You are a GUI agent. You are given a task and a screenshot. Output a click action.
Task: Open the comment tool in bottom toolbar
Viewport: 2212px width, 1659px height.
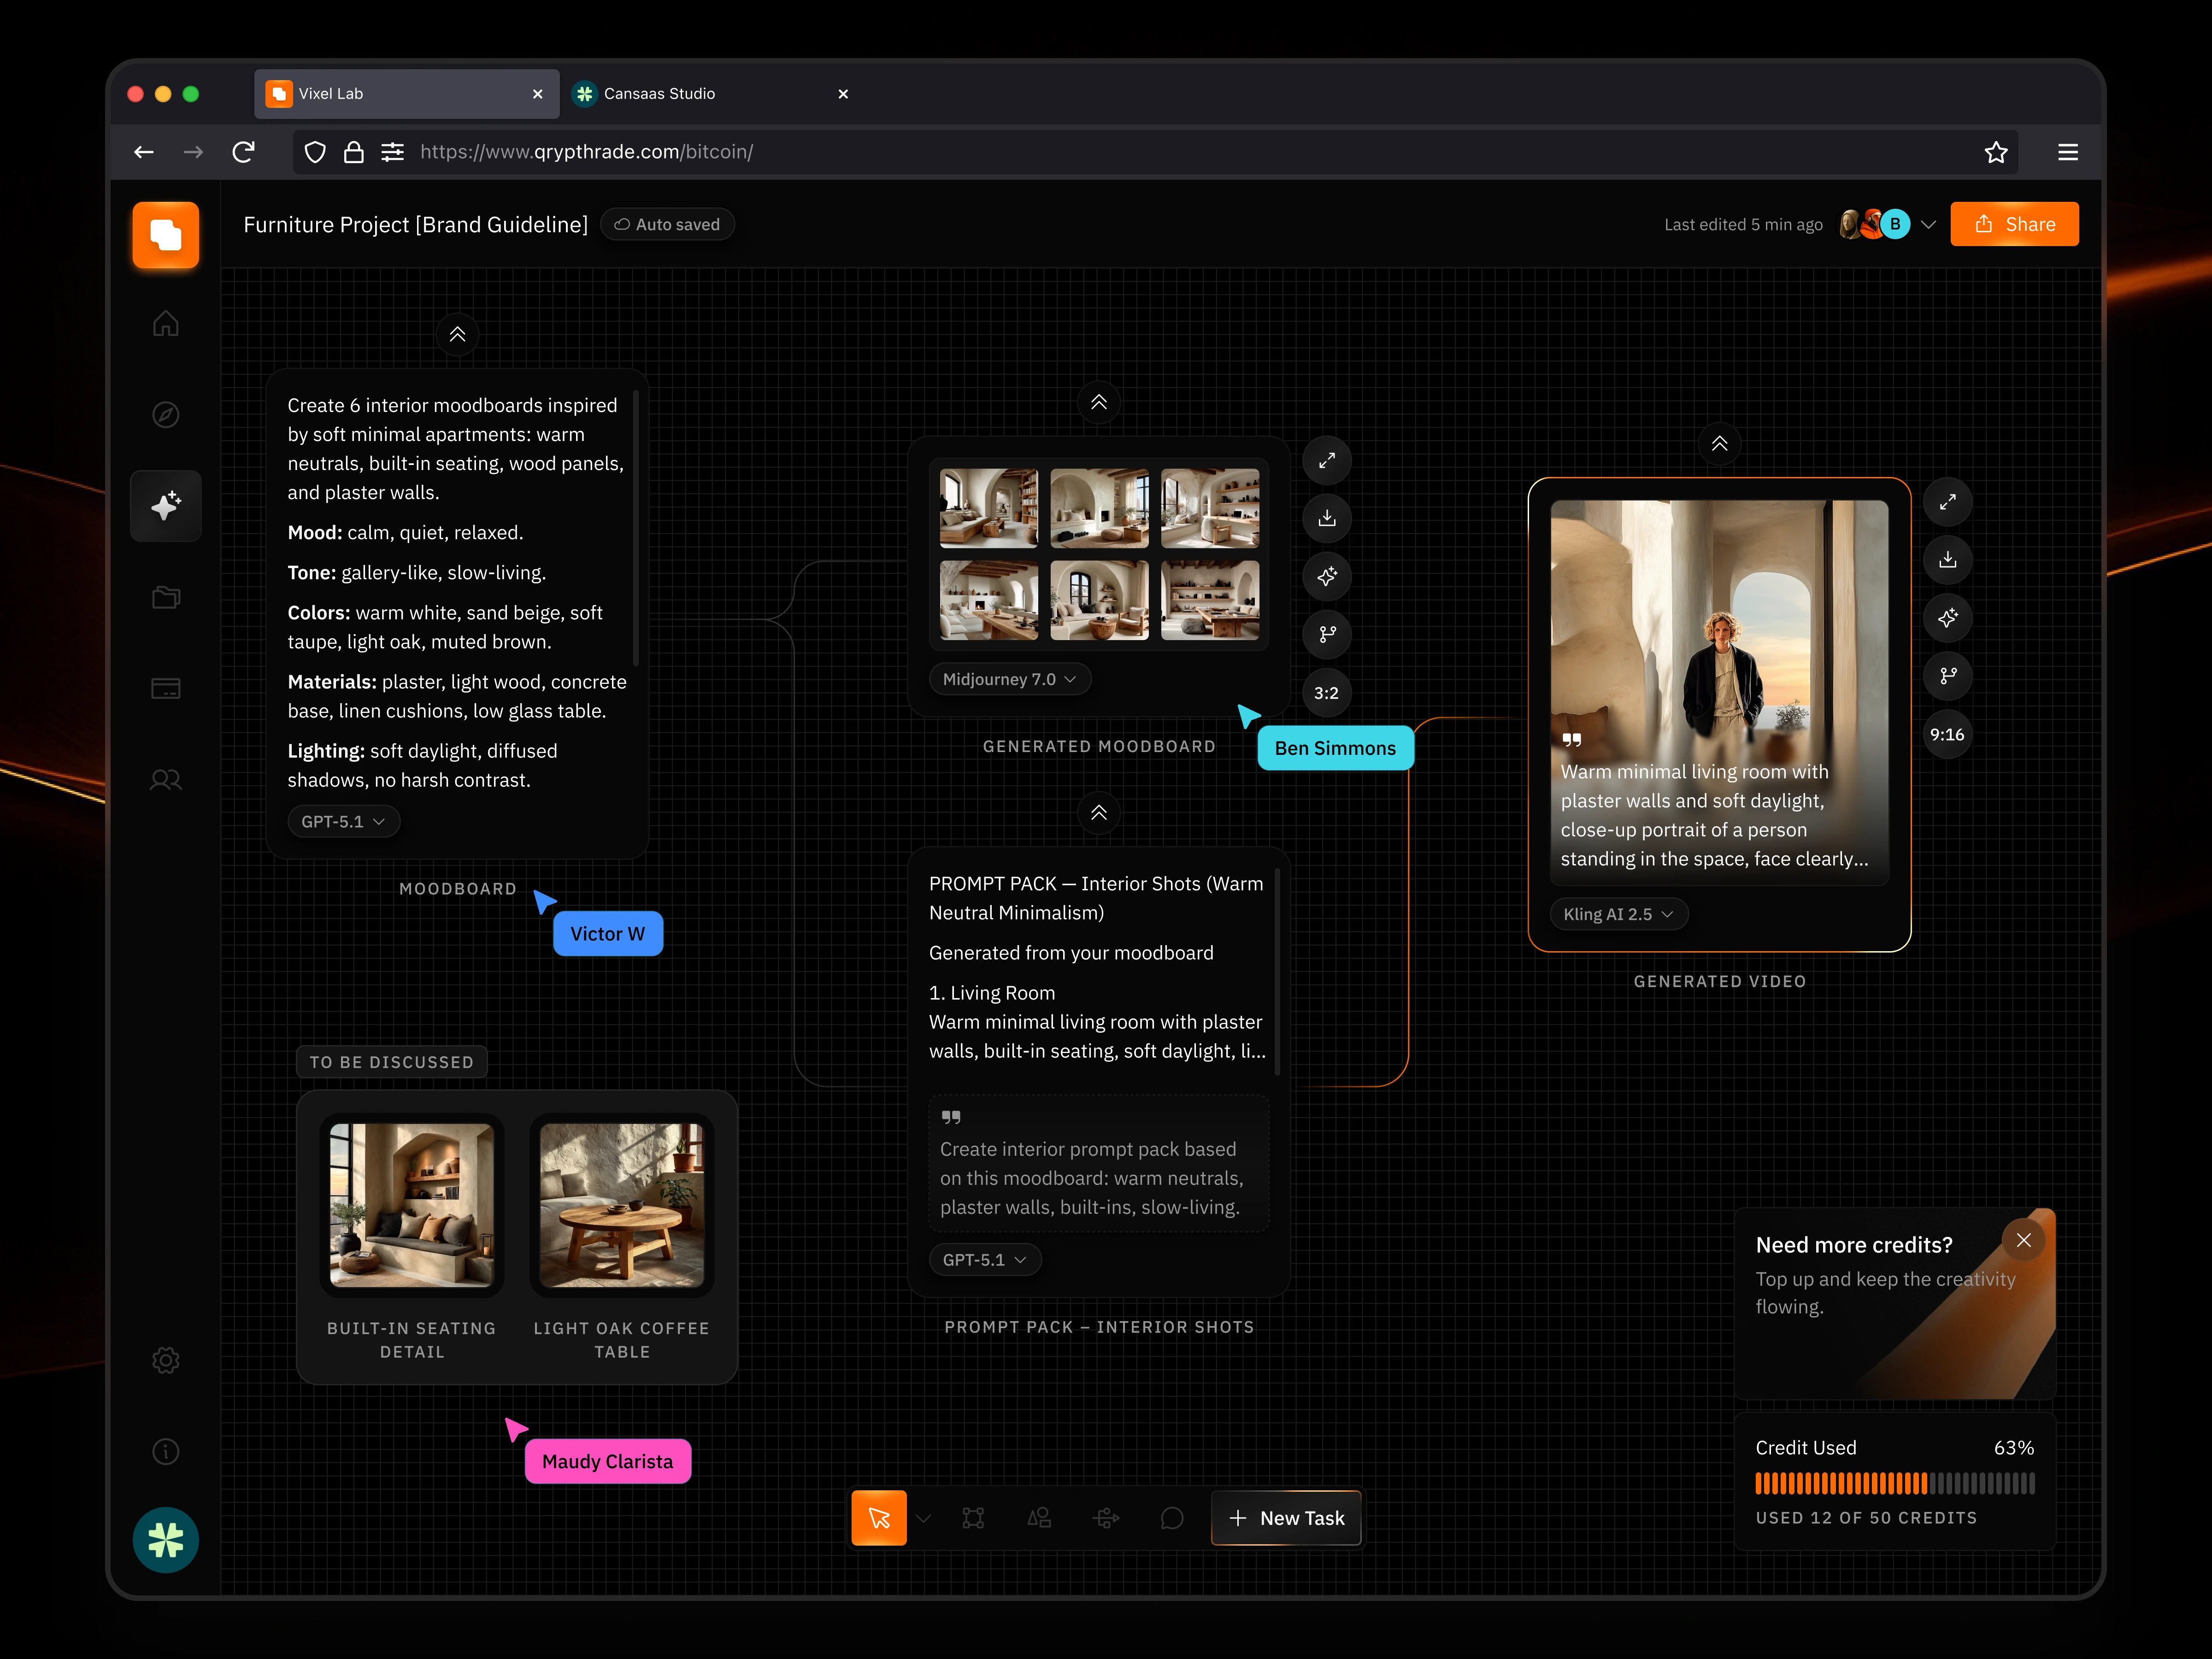(1171, 1518)
